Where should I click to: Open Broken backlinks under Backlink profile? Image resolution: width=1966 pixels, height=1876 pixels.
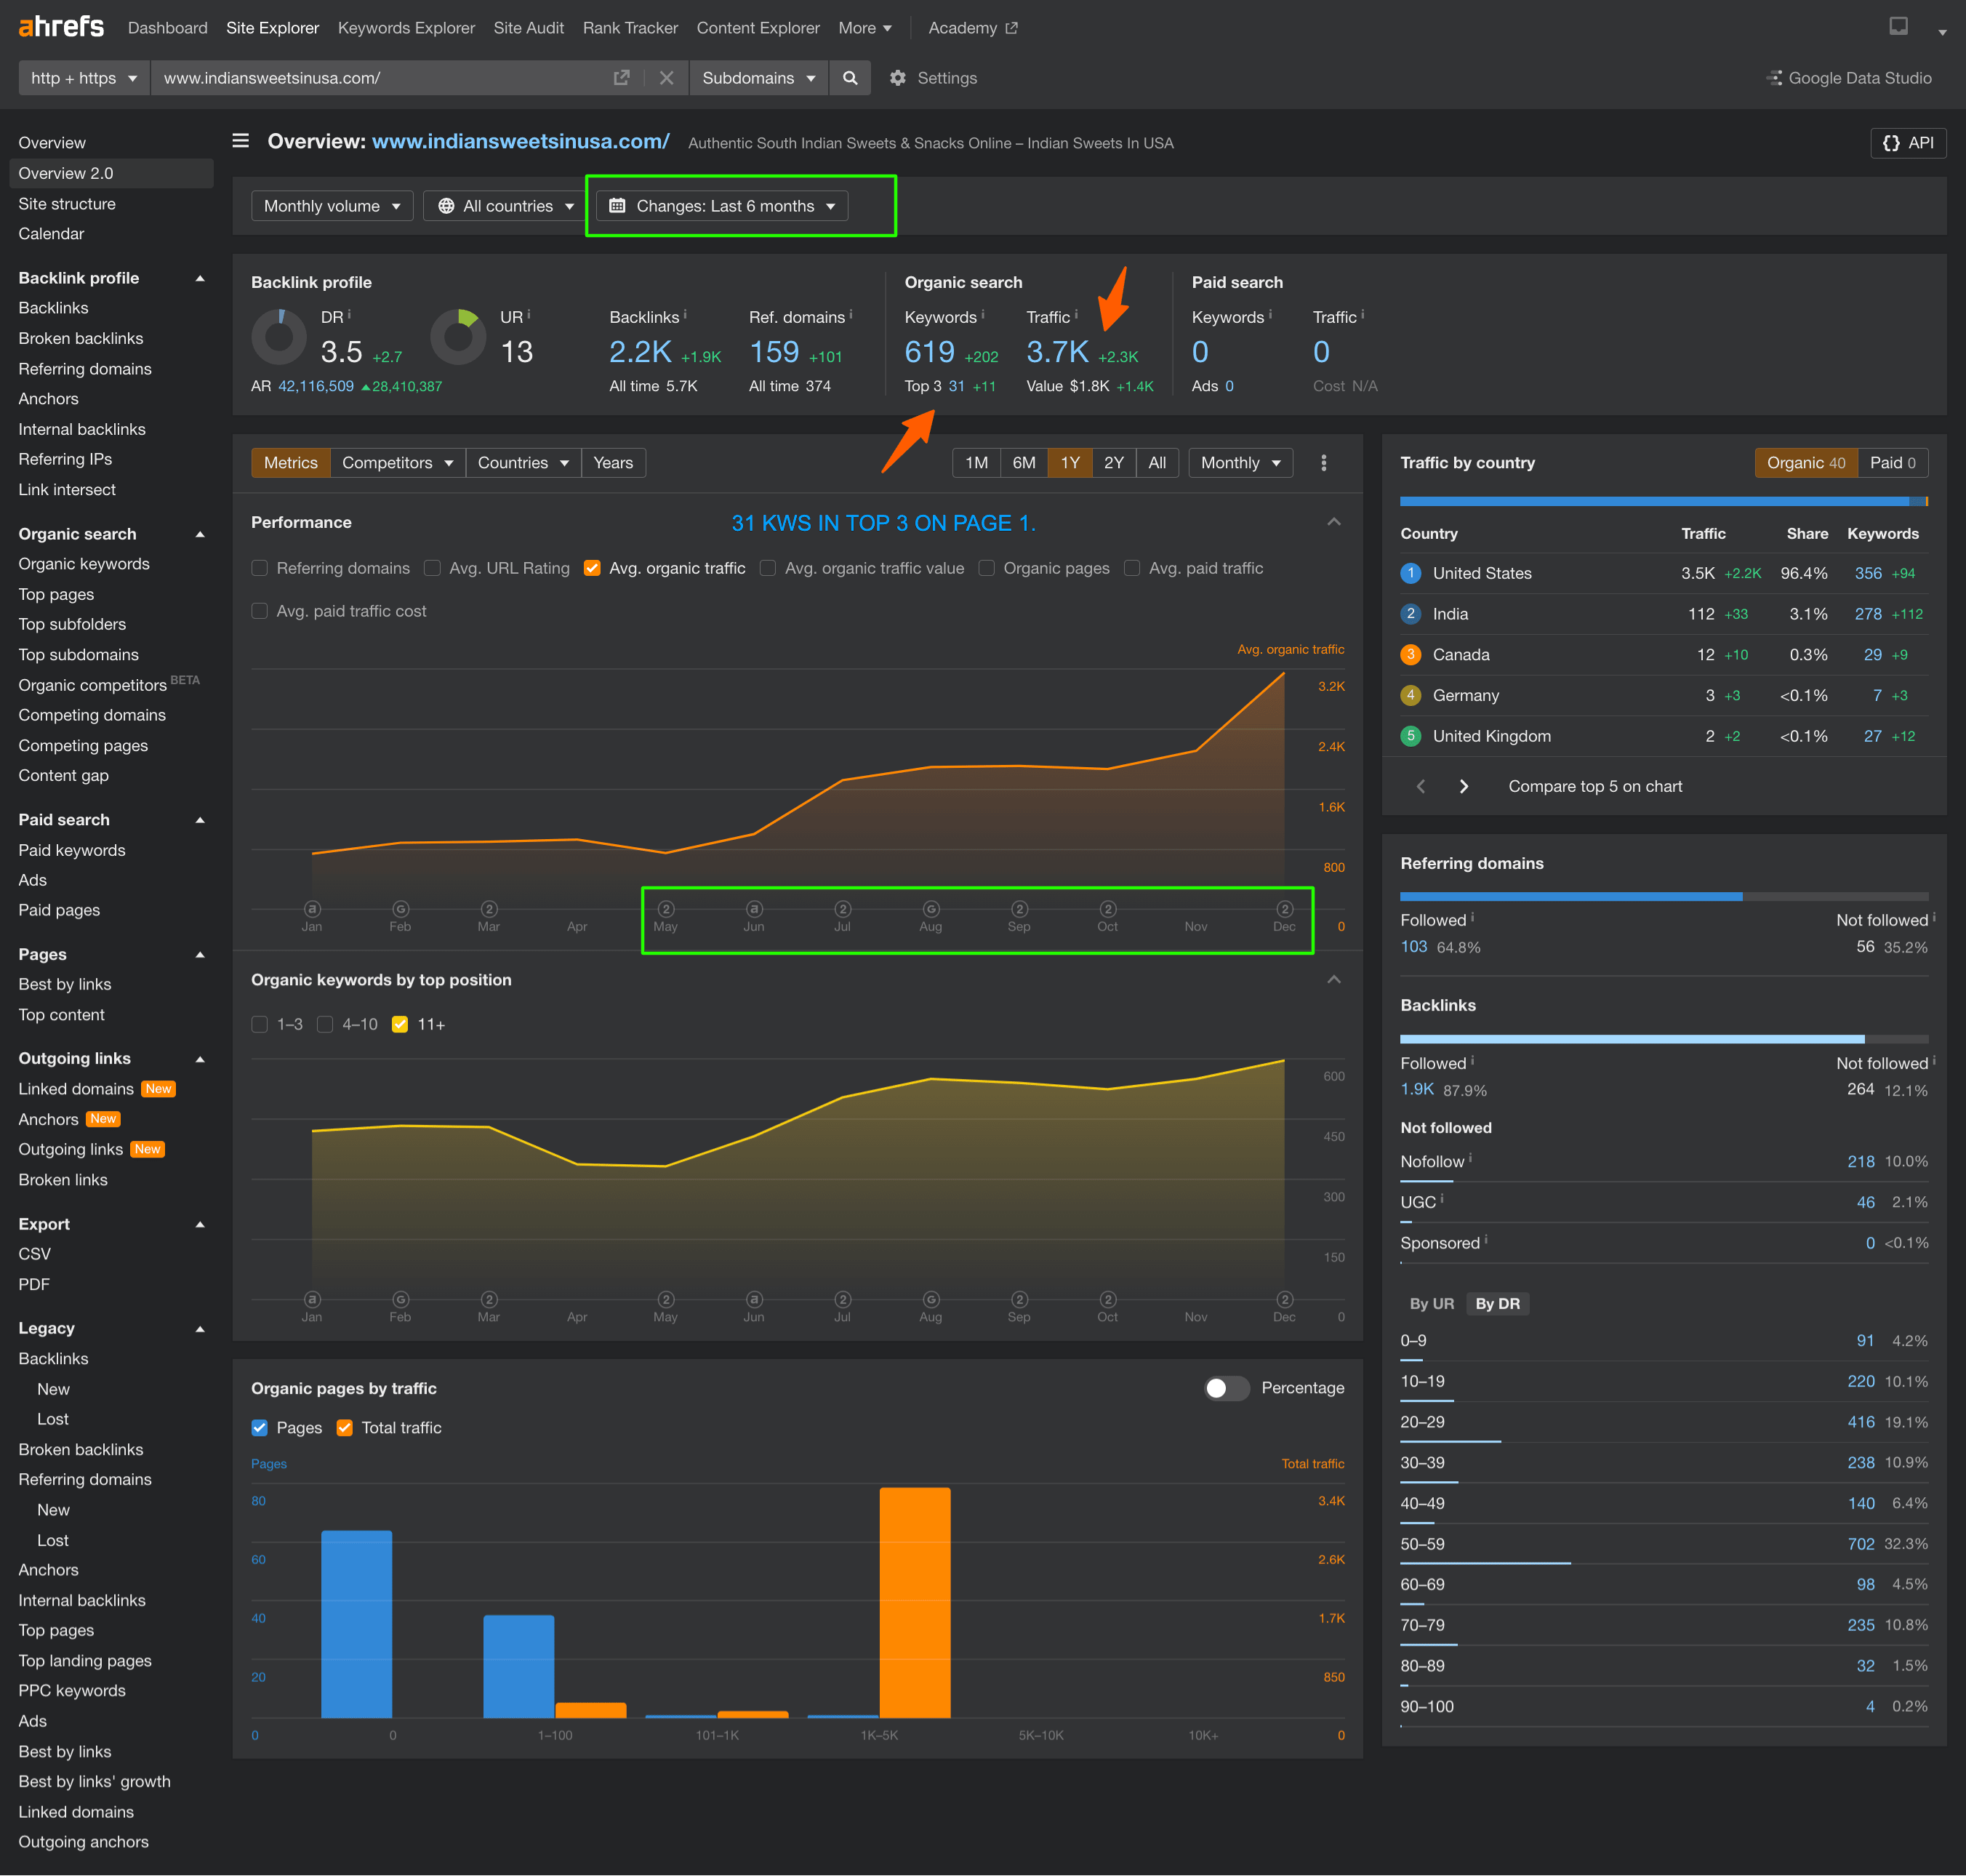(x=81, y=338)
